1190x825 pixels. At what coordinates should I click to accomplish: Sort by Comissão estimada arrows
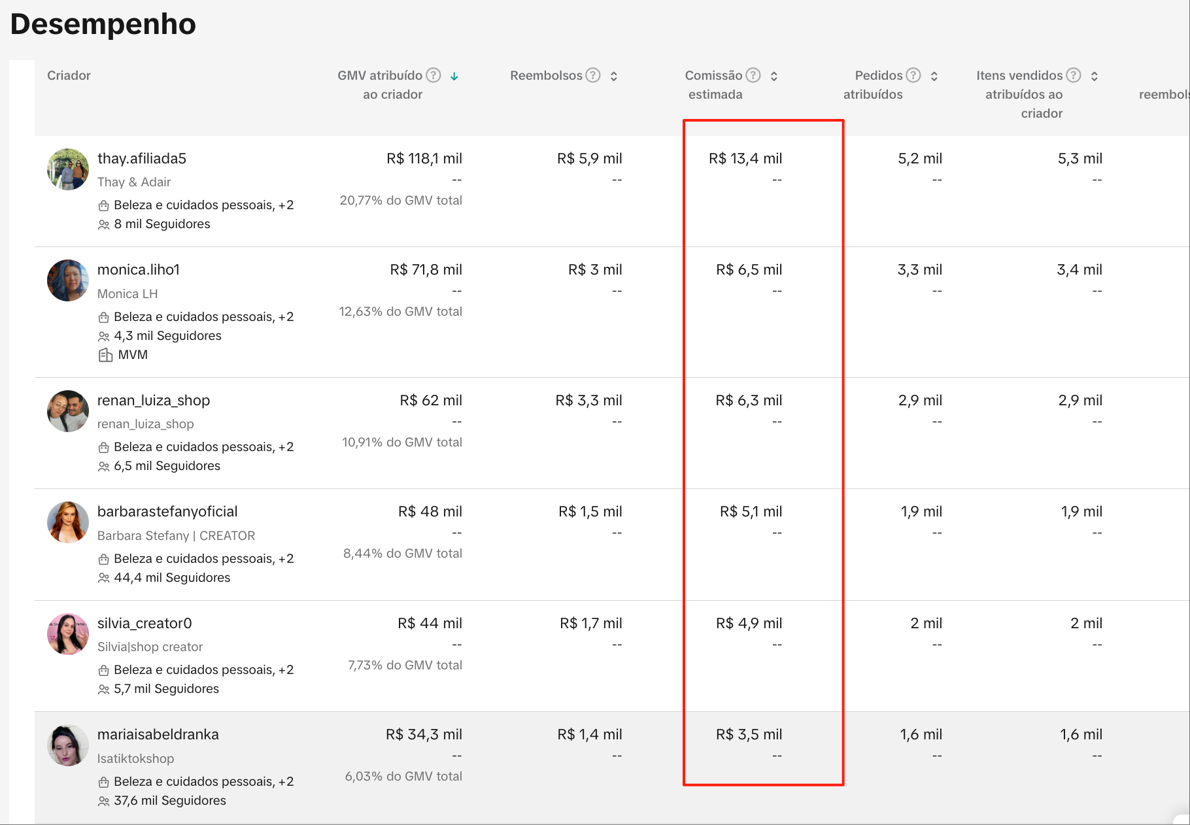[774, 76]
